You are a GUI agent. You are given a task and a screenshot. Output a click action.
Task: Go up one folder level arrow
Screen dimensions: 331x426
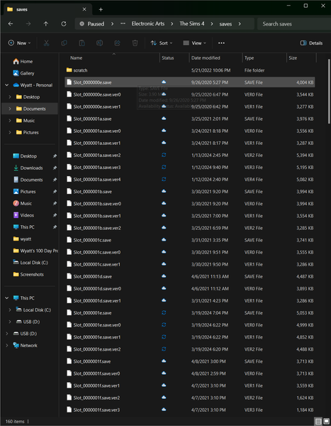tap(46, 24)
